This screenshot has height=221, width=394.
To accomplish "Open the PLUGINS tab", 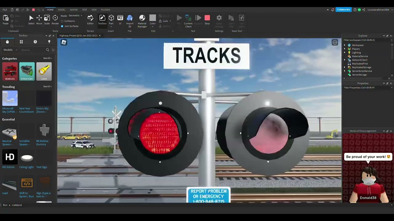I will (x=105, y=10).
